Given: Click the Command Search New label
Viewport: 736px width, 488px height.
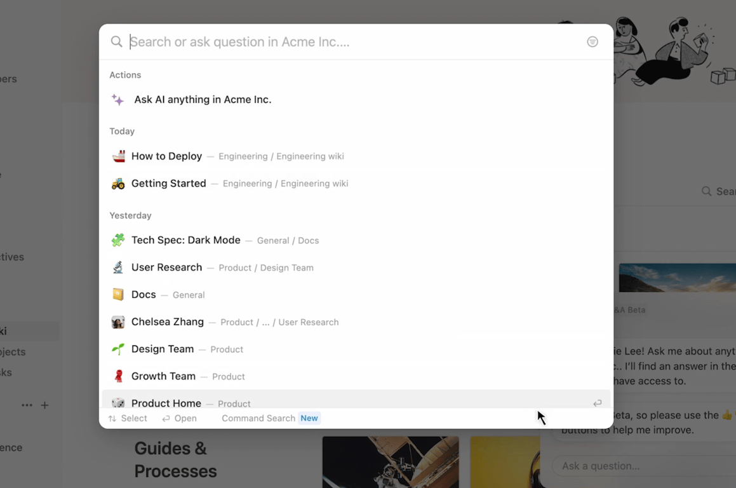Looking at the screenshot, I should pyautogui.click(x=271, y=418).
